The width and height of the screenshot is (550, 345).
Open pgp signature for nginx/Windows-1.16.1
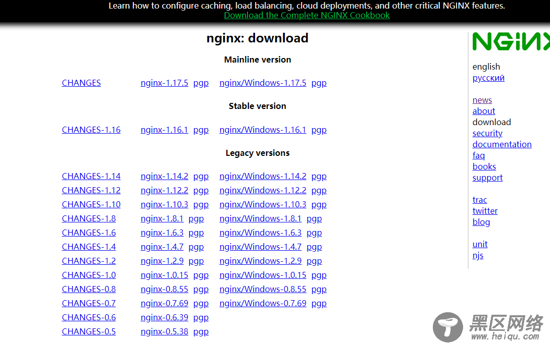(x=319, y=130)
